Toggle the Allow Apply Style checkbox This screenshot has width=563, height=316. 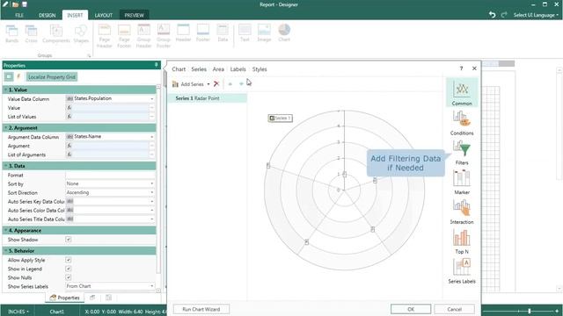coord(69,260)
